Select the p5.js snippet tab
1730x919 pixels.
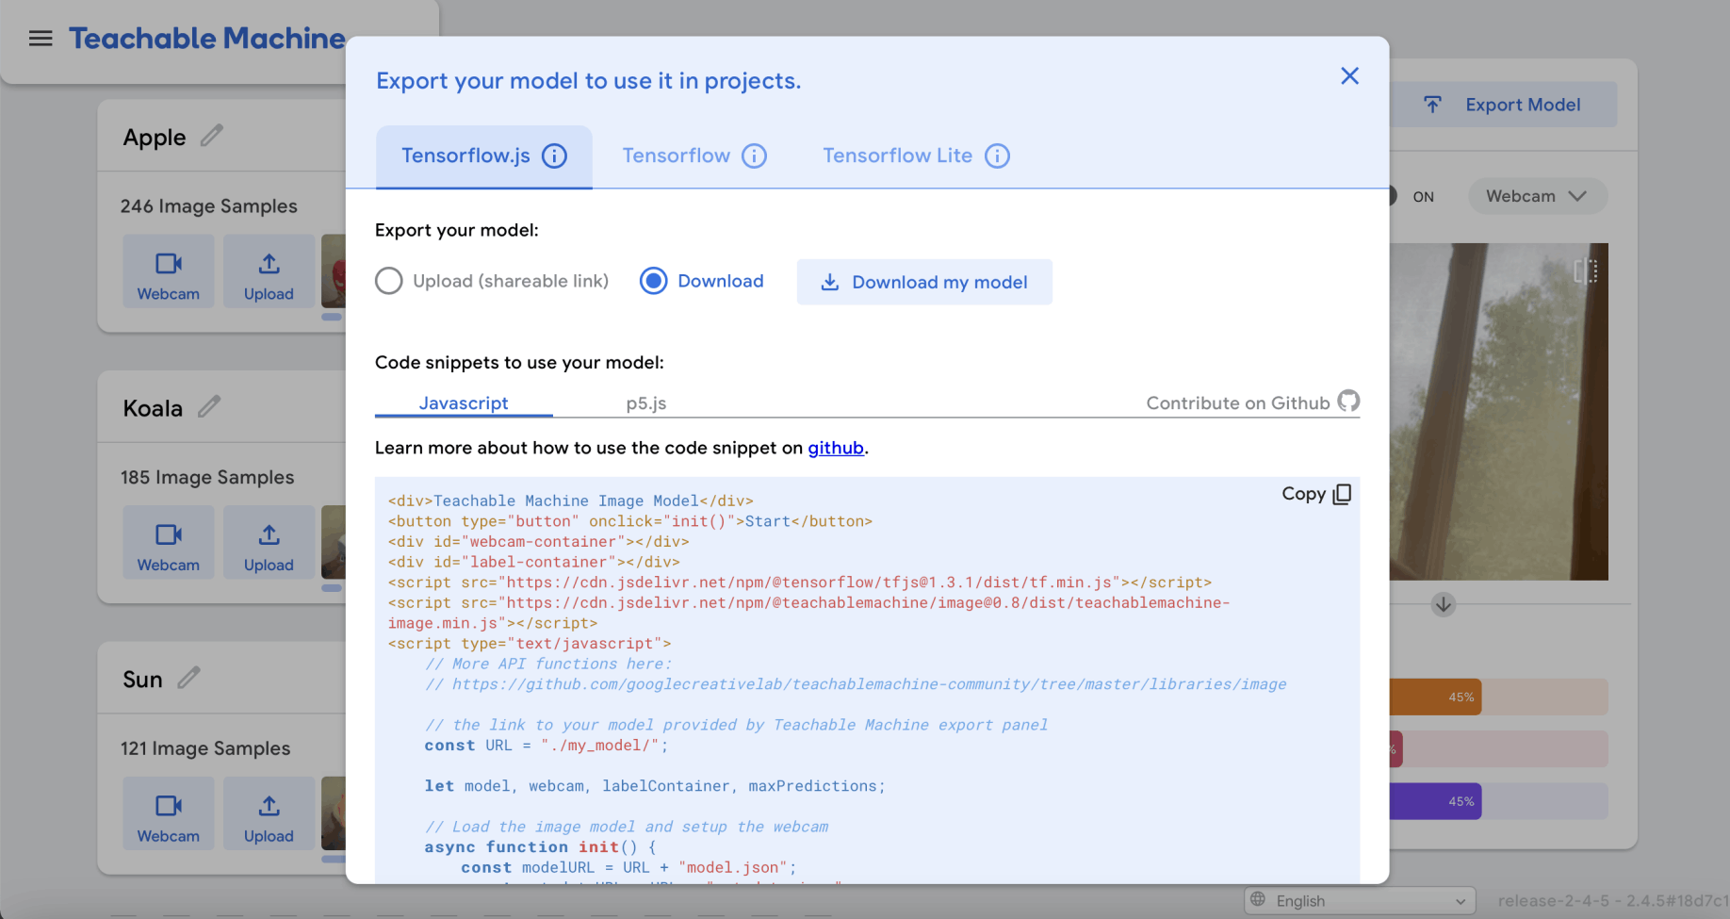click(x=646, y=402)
